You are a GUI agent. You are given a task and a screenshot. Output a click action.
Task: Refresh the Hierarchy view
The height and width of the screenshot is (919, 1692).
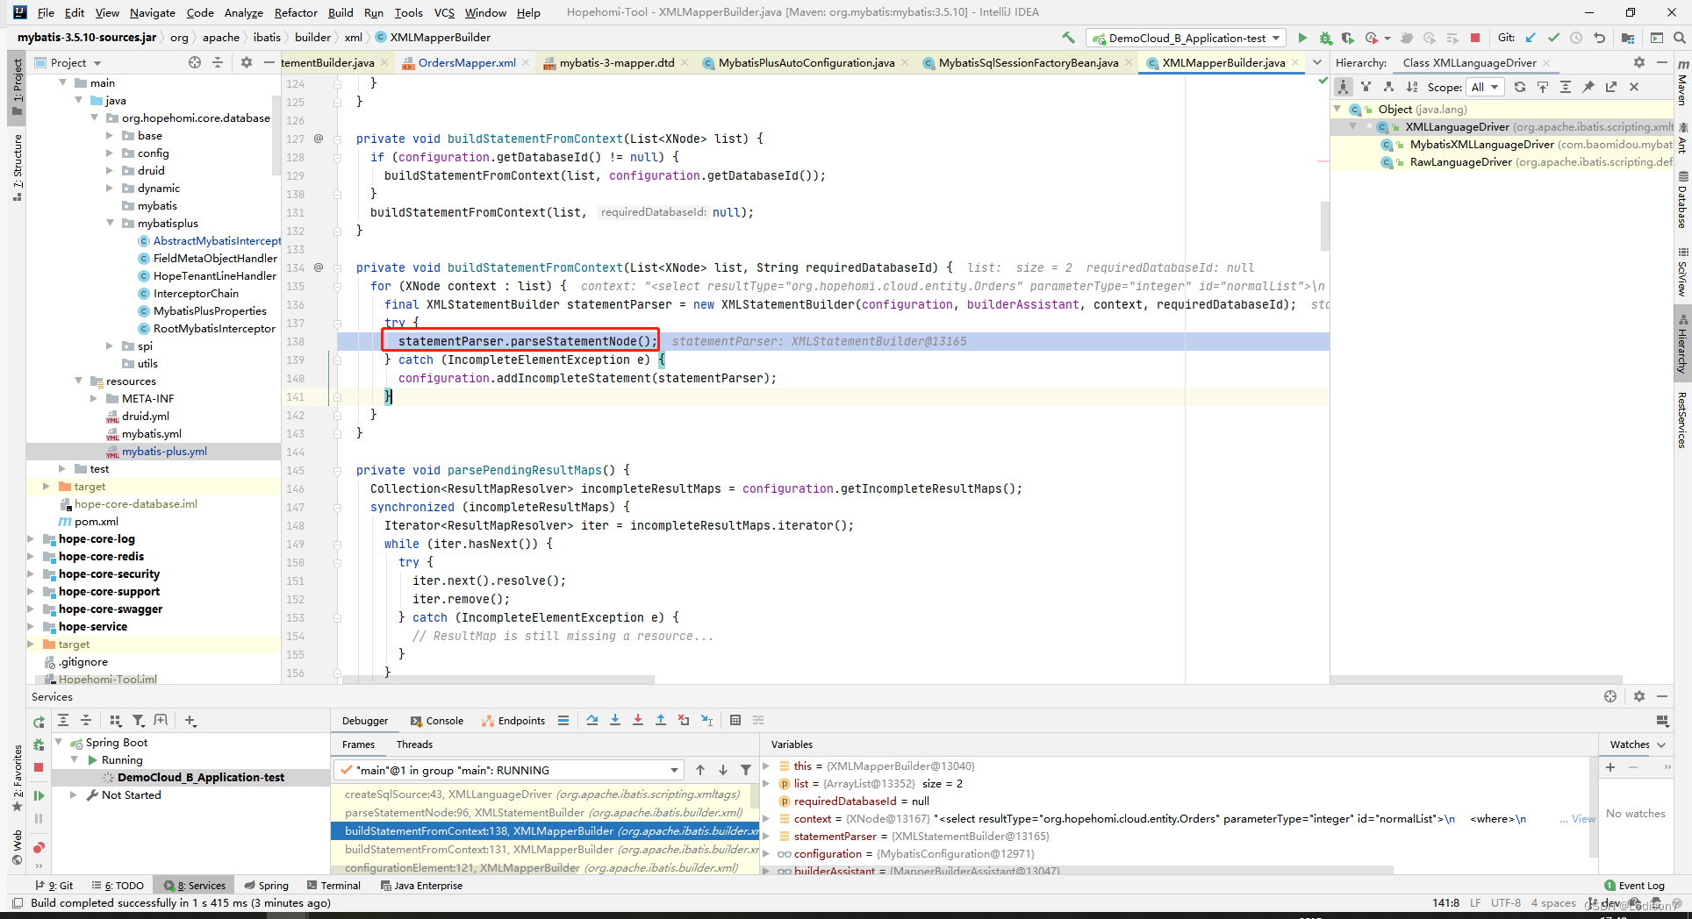click(1520, 87)
